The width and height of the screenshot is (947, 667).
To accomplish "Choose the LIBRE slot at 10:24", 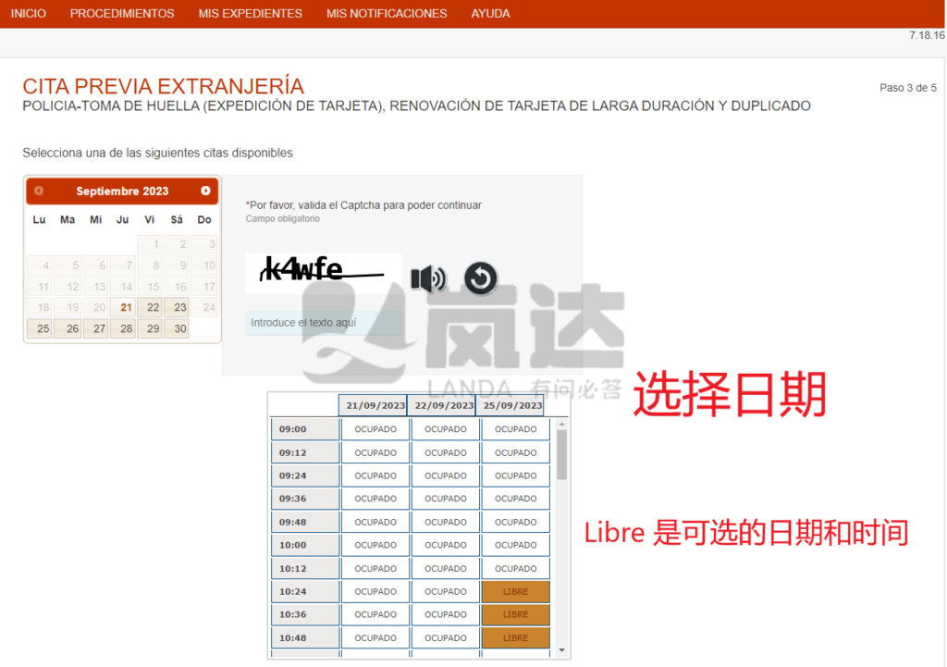I will click(515, 592).
